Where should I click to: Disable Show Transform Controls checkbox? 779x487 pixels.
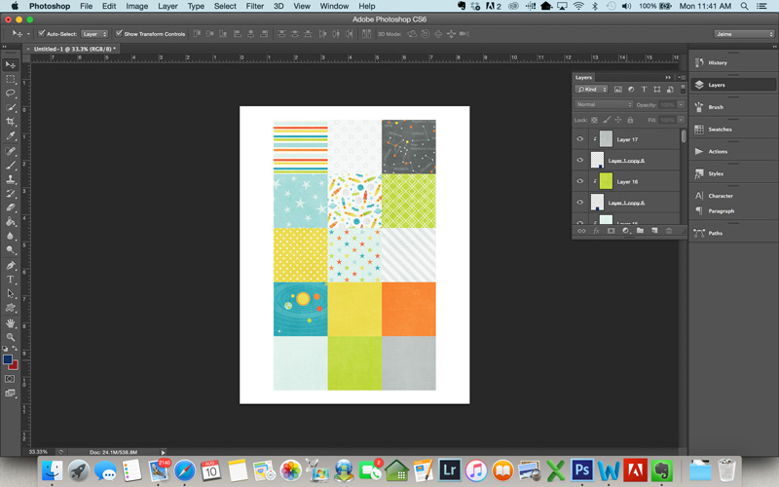point(119,33)
